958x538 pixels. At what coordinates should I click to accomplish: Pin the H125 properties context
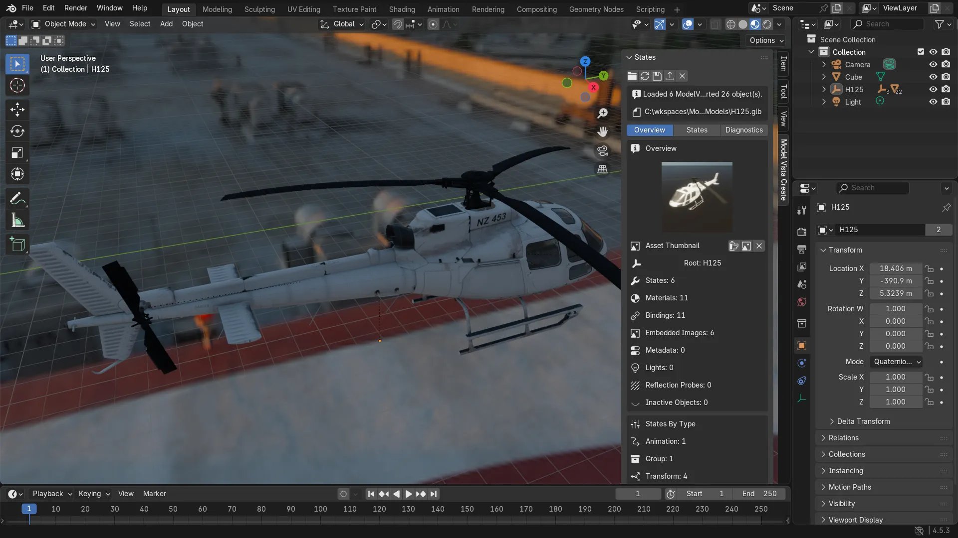pyautogui.click(x=946, y=207)
